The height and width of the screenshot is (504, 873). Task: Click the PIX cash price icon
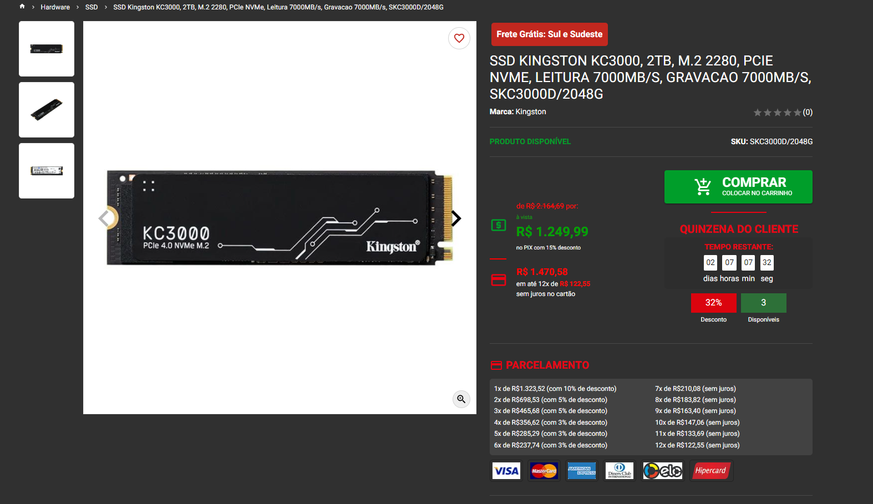[499, 225]
